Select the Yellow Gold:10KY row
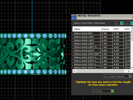The height and width of the screenshot is (100, 133). point(101,37)
